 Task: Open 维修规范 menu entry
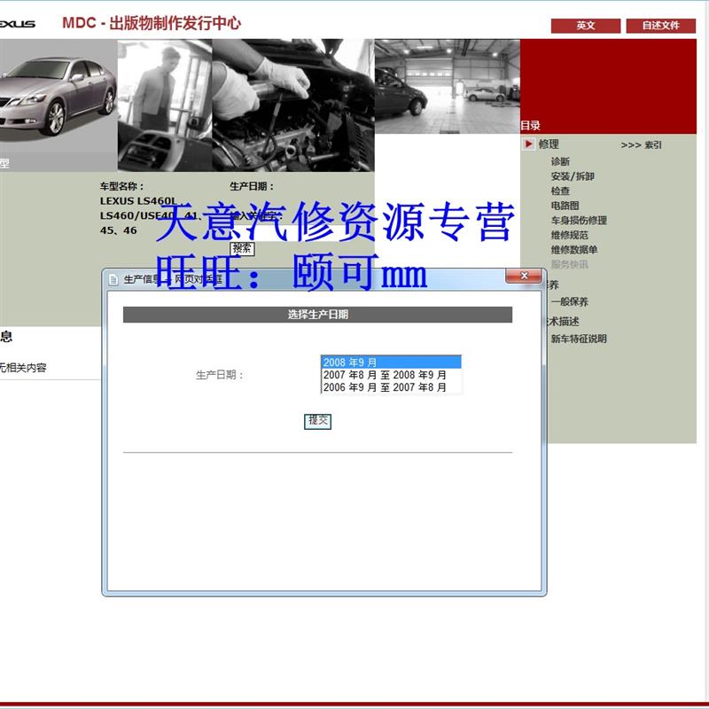pyautogui.click(x=569, y=235)
